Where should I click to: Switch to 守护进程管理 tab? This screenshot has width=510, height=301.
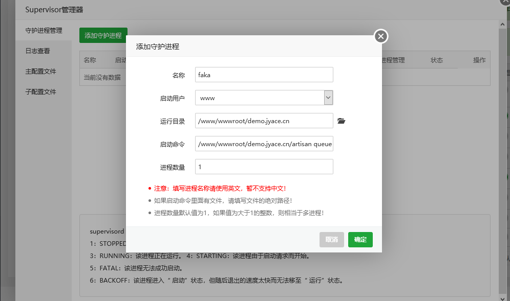44,31
